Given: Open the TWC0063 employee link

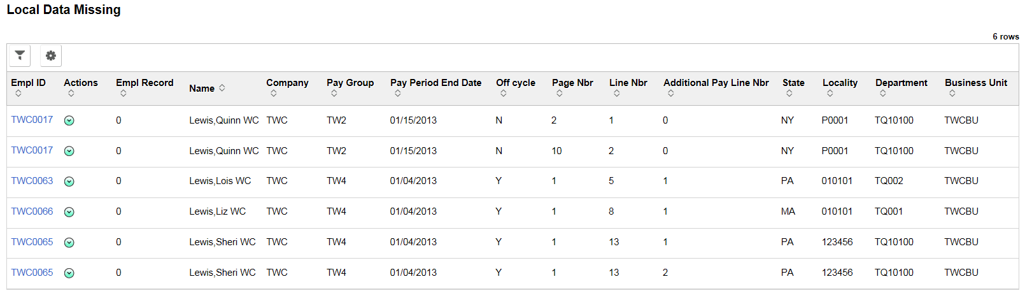Looking at the screenshot, I should click(x=32, y=181).
